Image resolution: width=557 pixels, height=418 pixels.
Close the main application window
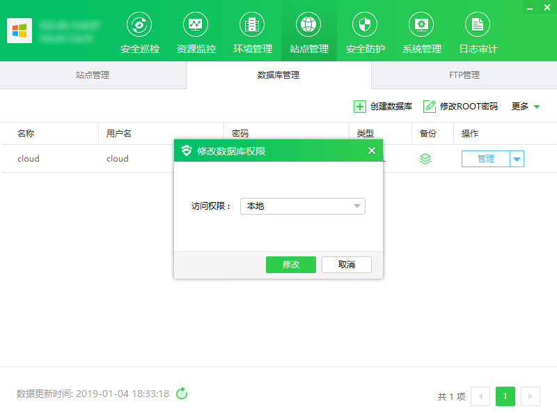pos(547,8)
